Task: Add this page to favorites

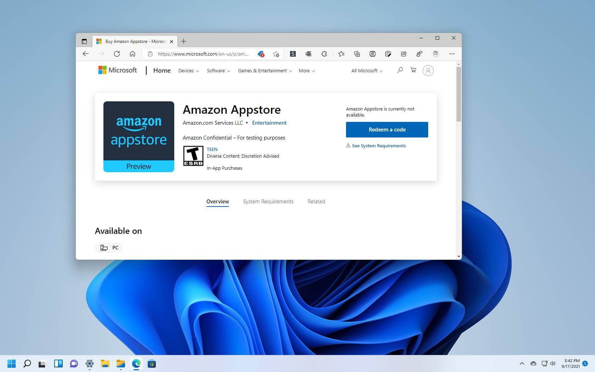Action: click(276, 54)
